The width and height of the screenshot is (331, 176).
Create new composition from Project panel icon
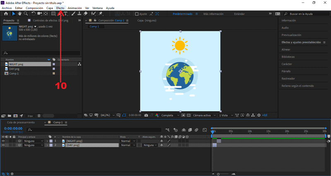tap(15, 116)
